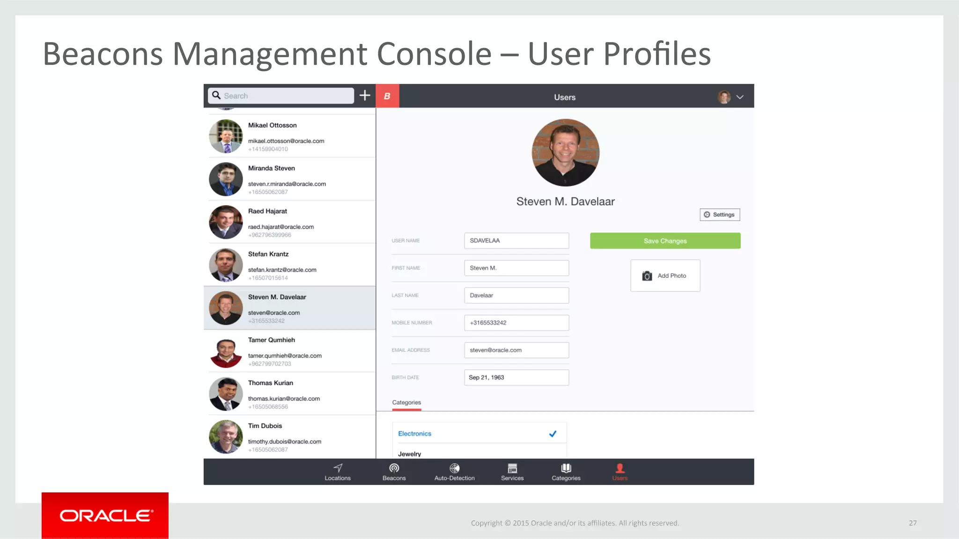Open the Locations tab
Screen dimensions: 959x539
[x=338, y=472]
